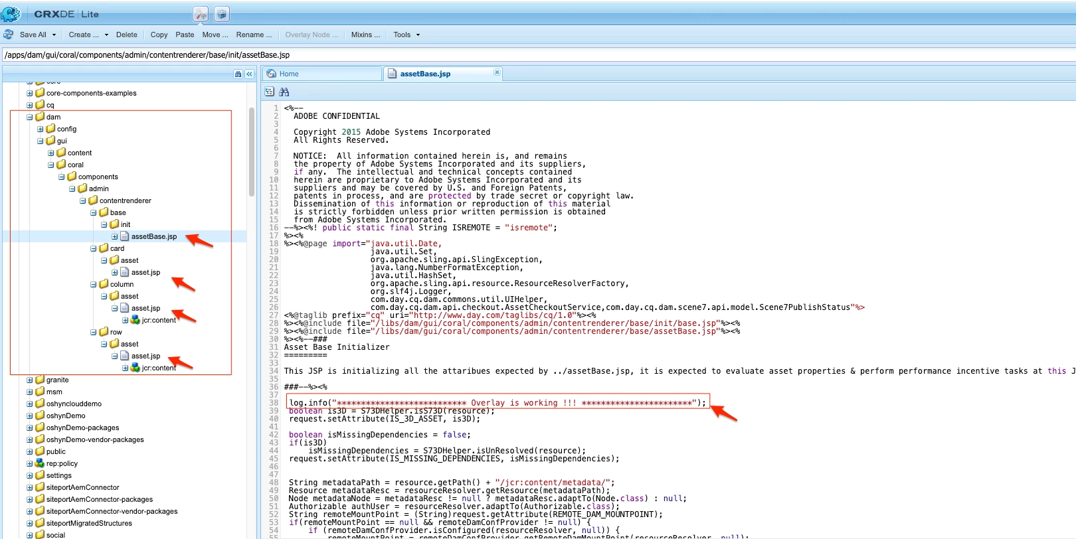Viewport: 1076px width, 539px height.
Task: Collapse the dam tree node
Action: (x=29, y=117)
